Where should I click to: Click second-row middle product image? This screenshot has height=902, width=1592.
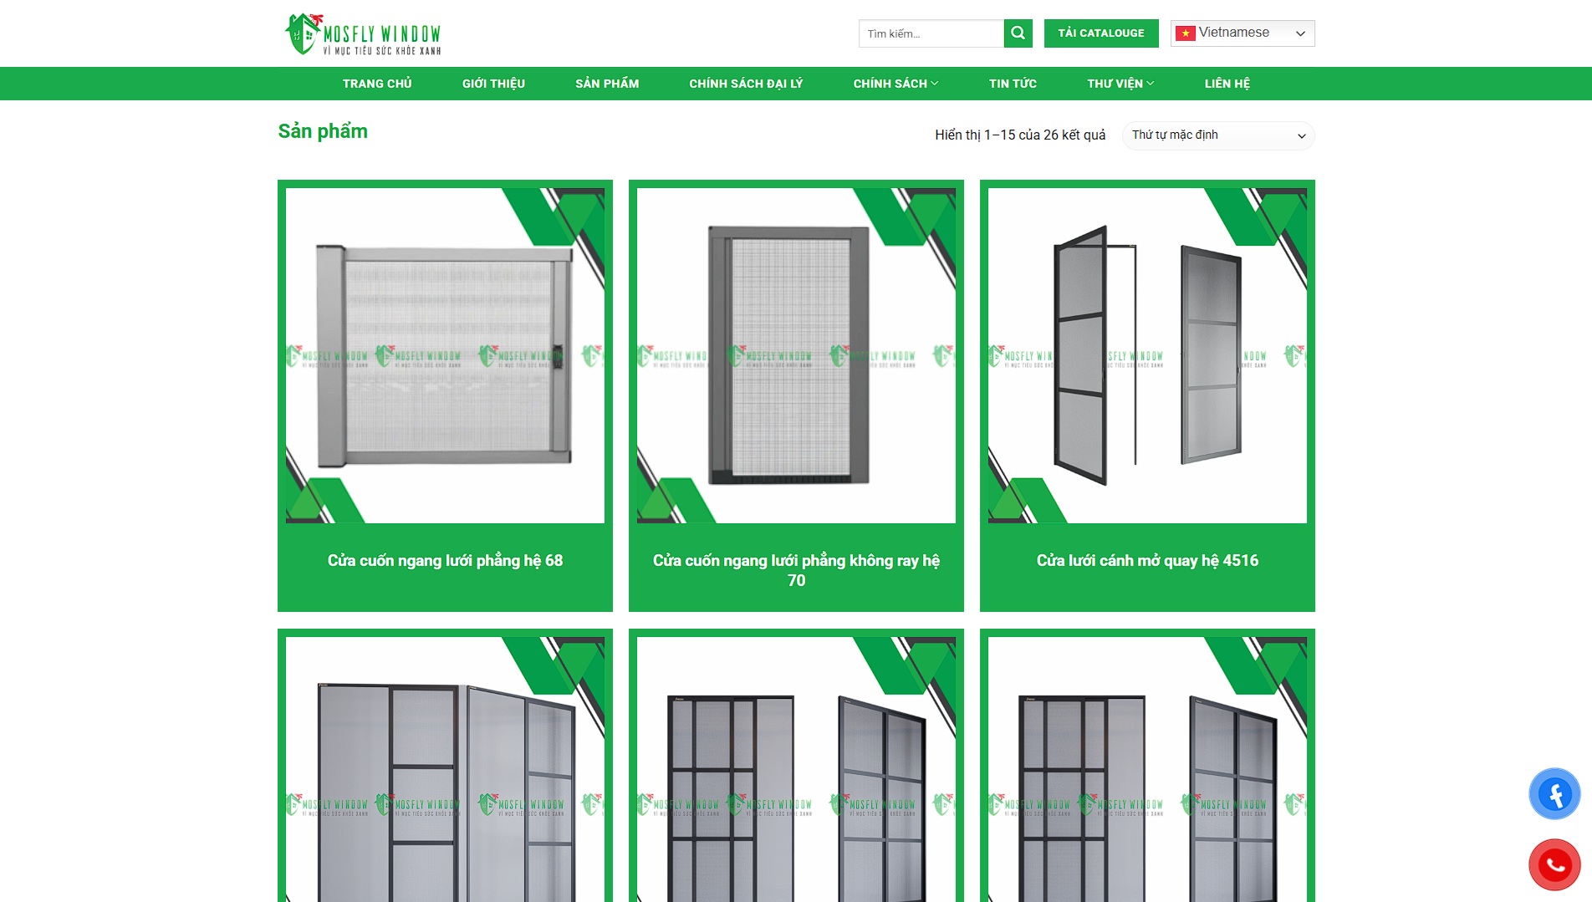(x=796, y=769)
